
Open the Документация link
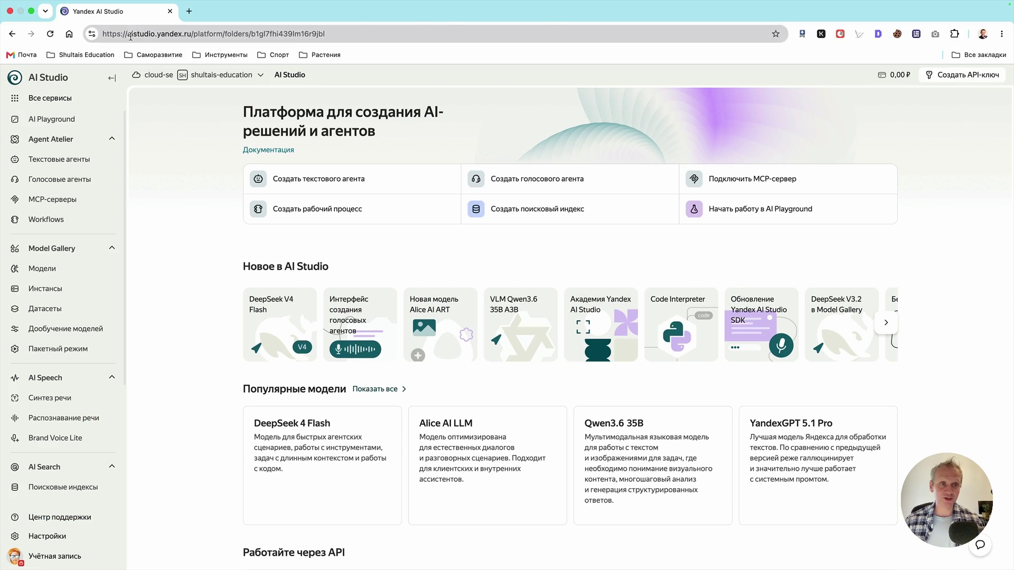(x=268, y=150)
